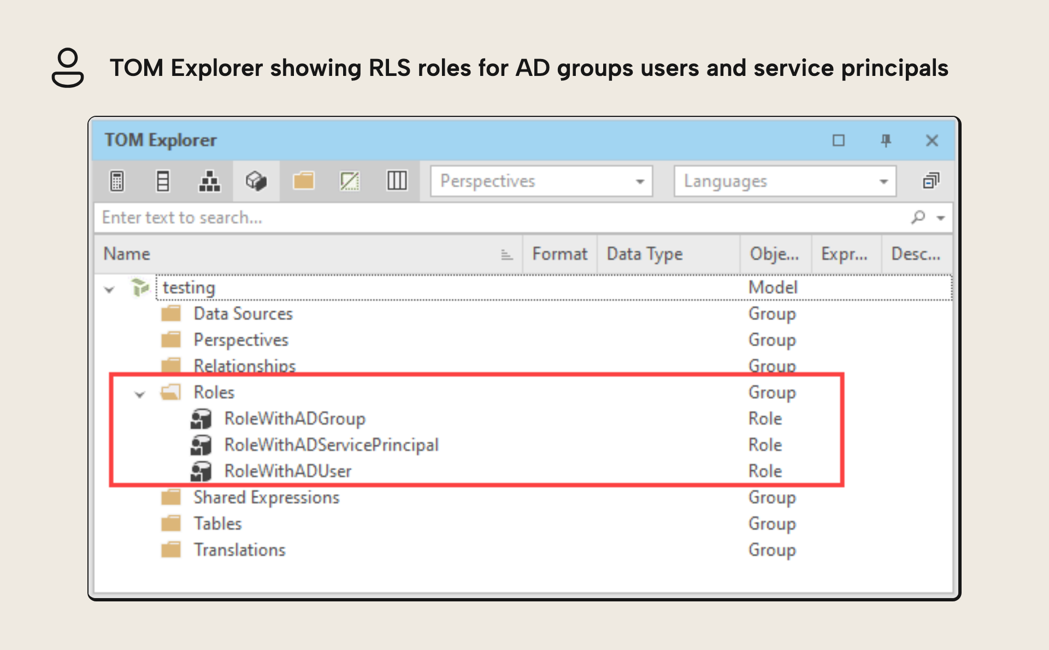Image resolution: width=1049 pixels, height=650 pixels.
Task: Click the testing model cube icon
Action: [x=140, y=287]
